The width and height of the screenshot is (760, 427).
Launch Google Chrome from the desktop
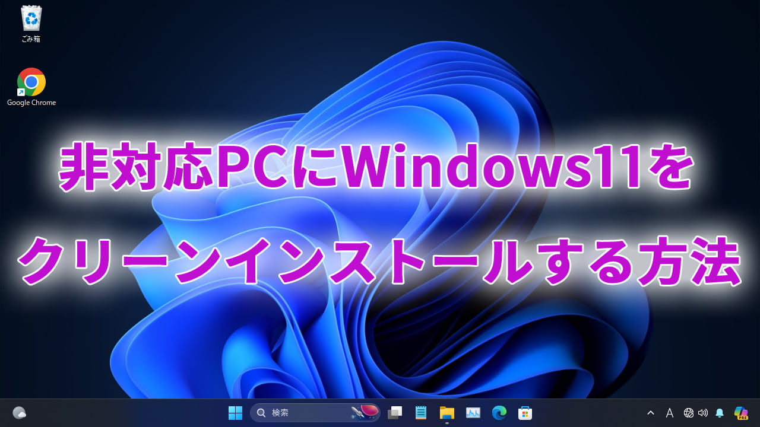31,82
